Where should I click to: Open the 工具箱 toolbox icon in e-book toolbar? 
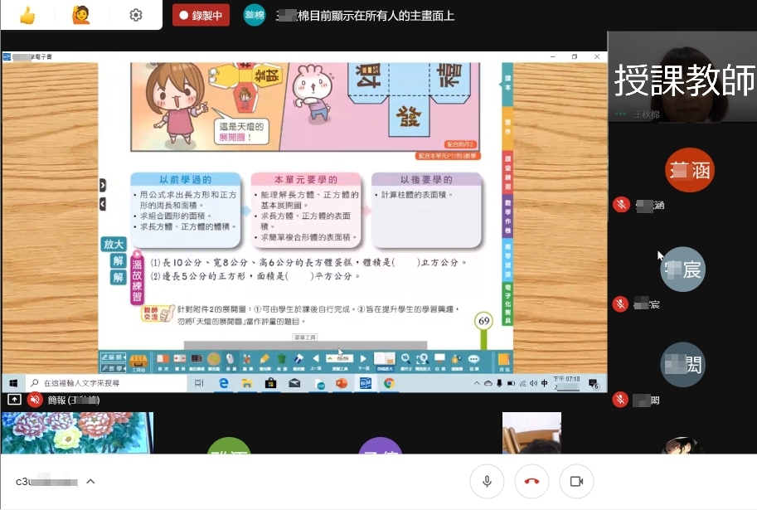pos(138,361)
